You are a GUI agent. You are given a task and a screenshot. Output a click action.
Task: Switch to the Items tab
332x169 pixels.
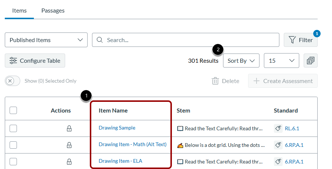(19, 11)
